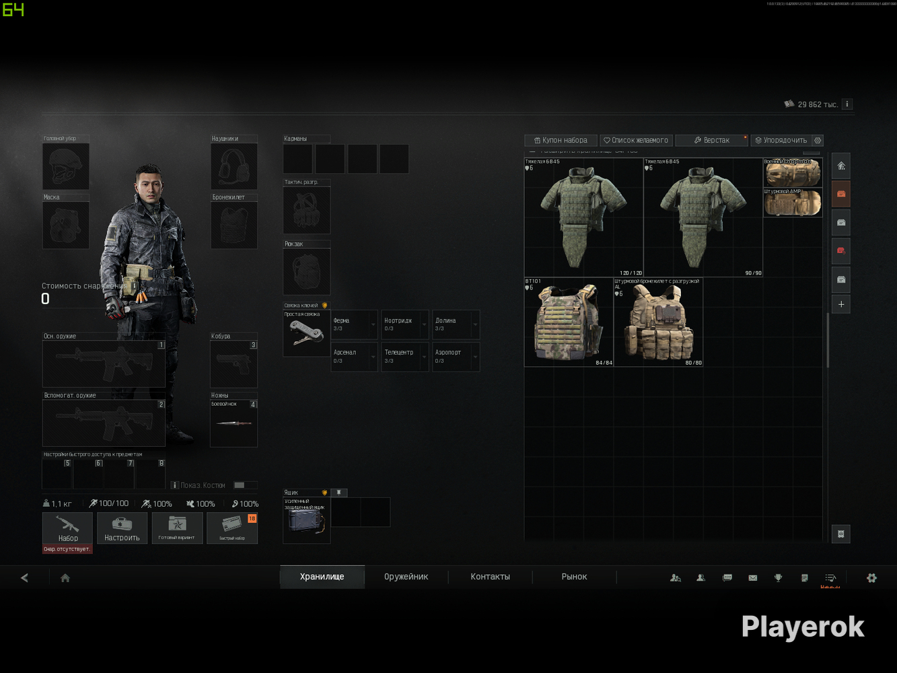Click the Настроить button
The width and height of the screenshot is (897, 673).
point(122,528)
